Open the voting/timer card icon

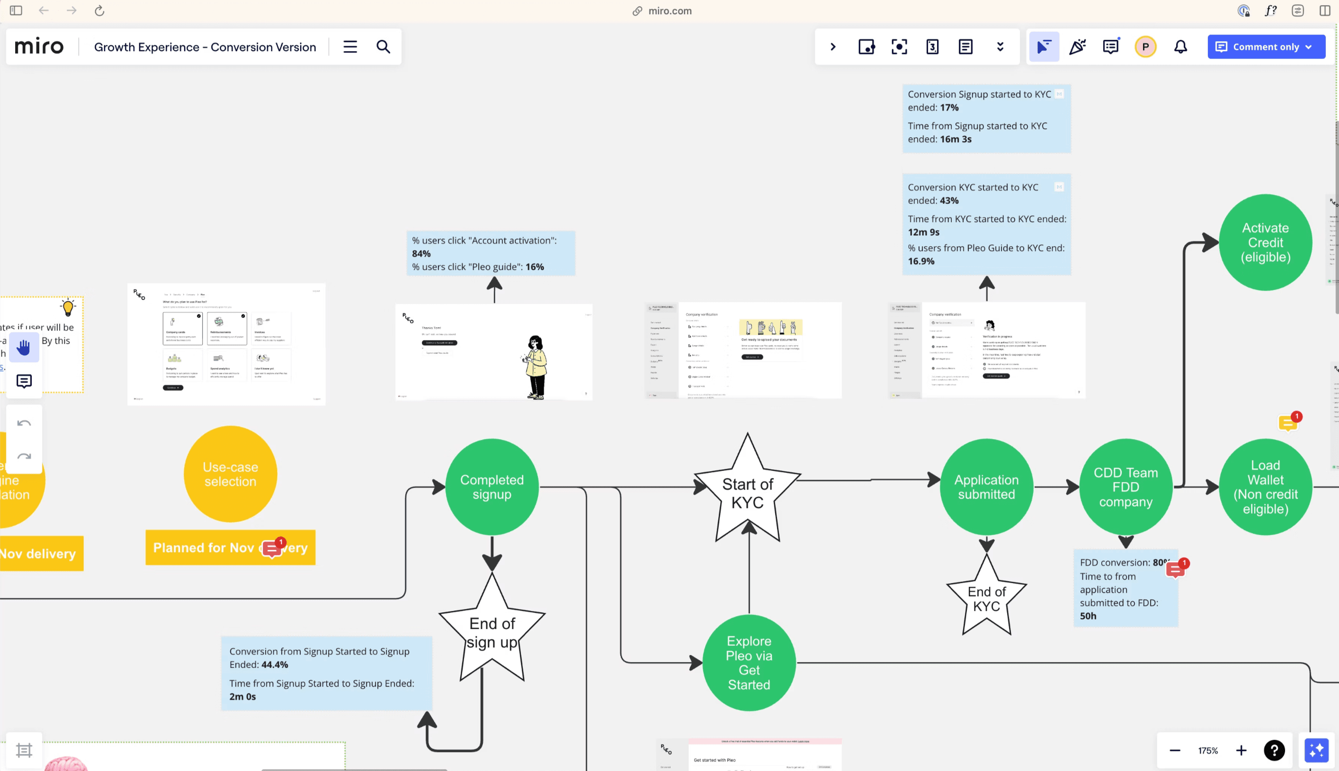point(933,46)
